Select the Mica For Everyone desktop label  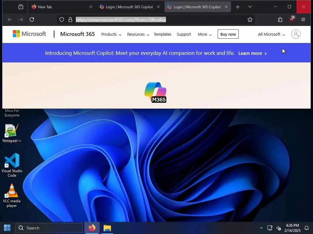12,113
